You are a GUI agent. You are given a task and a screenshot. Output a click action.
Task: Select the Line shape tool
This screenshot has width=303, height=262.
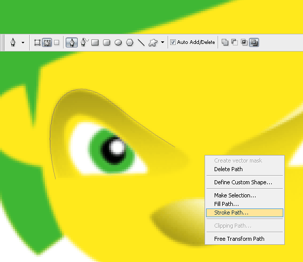tap(141, 42)
